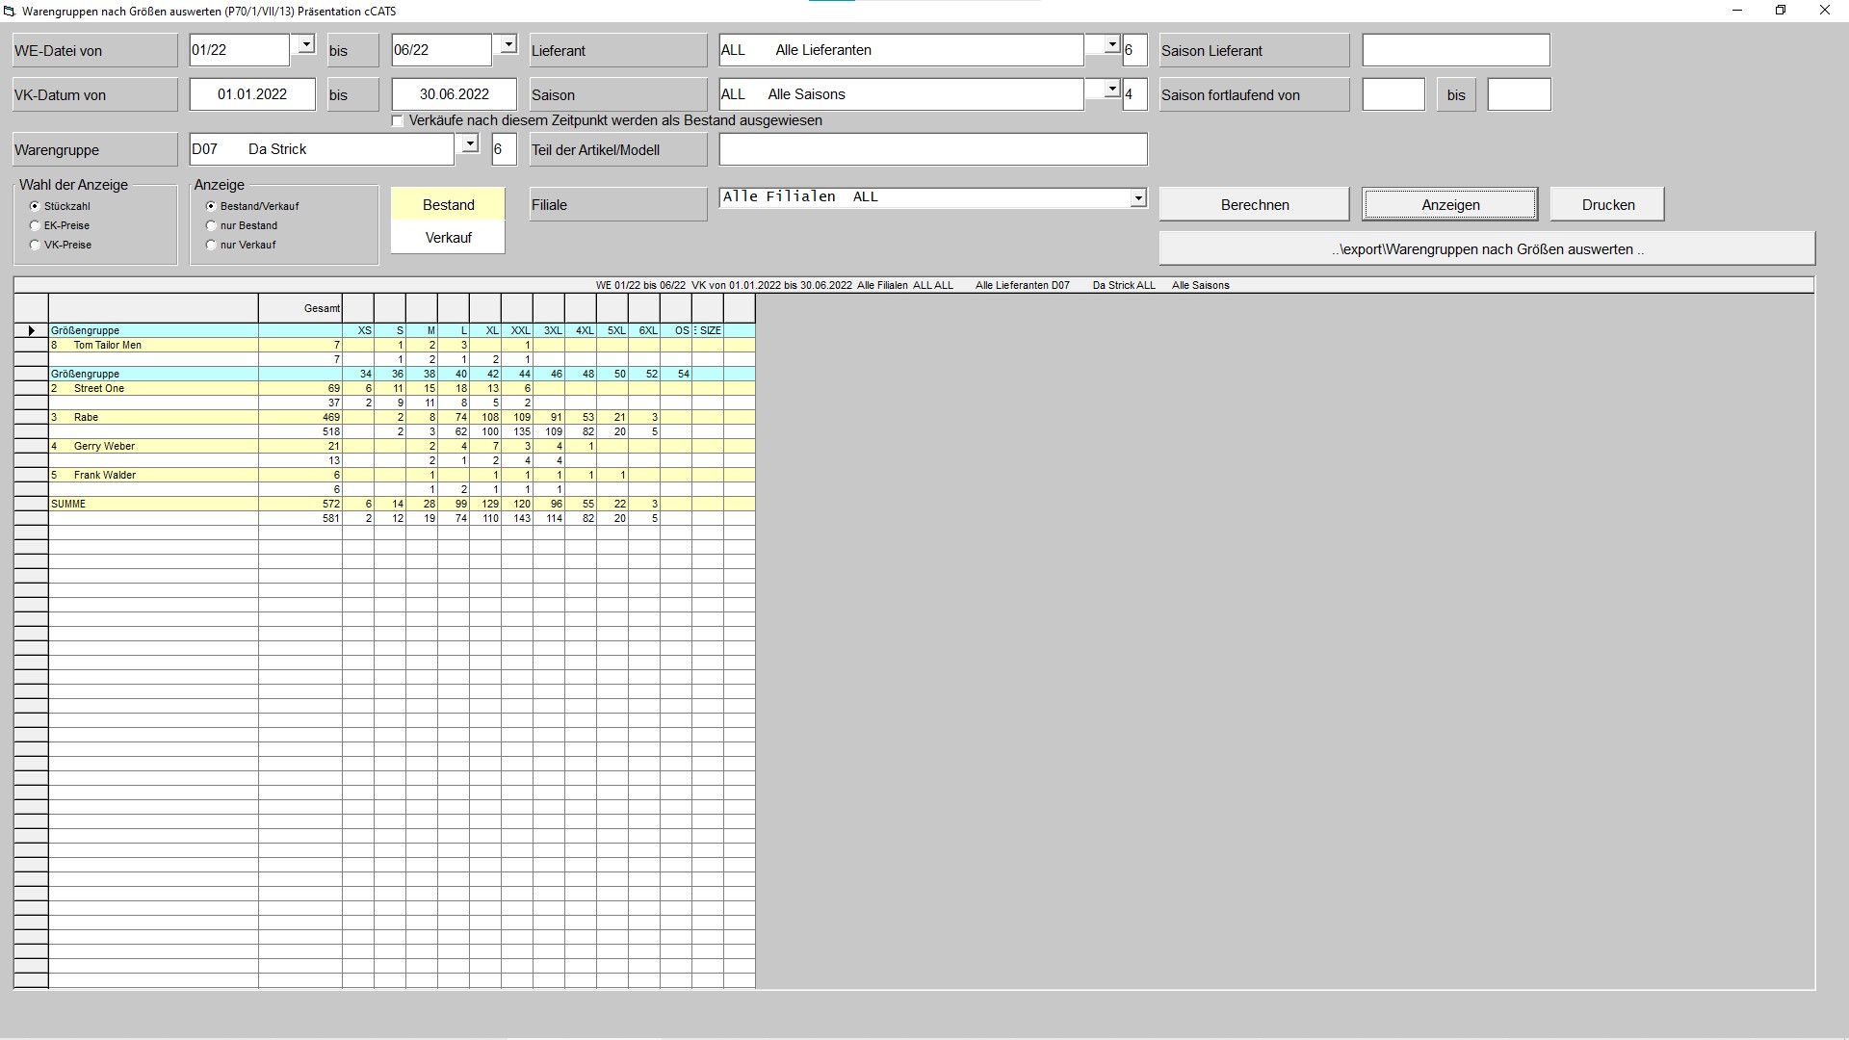Open the Warengruppe dropdown showing Da Strick
The width and height of the screenshot is (1849, 1040).
coord(470,143)
